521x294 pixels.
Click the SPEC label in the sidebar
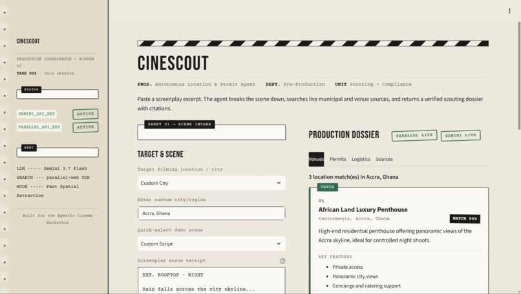click(x=29, y=147)
